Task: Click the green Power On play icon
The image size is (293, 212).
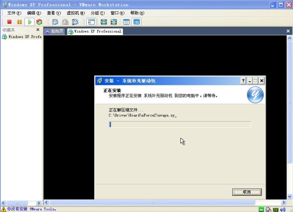Action: [29, 22]
